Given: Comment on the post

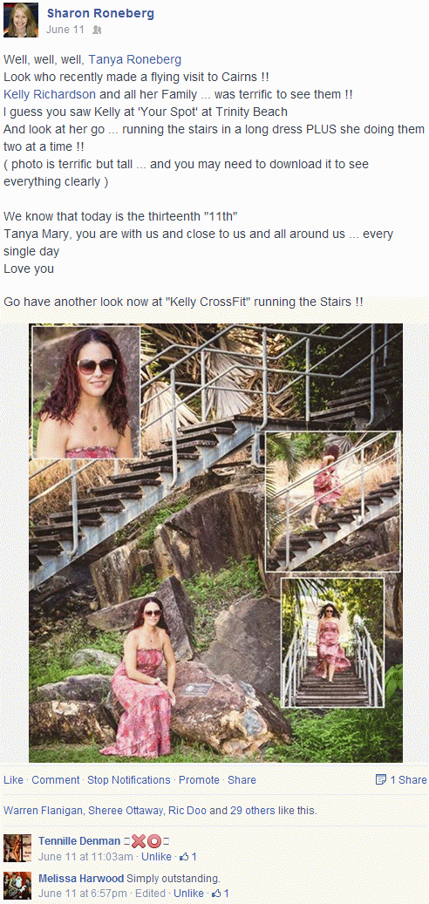Looking at the screenshot, I should click(55, 780).
